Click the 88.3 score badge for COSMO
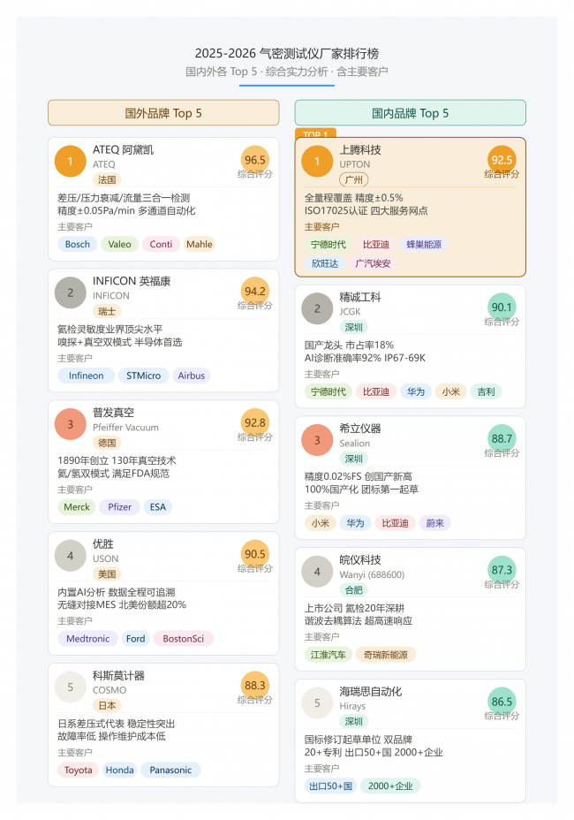The image size is (574, 820). pyautogui.click(x=254, y=685)
